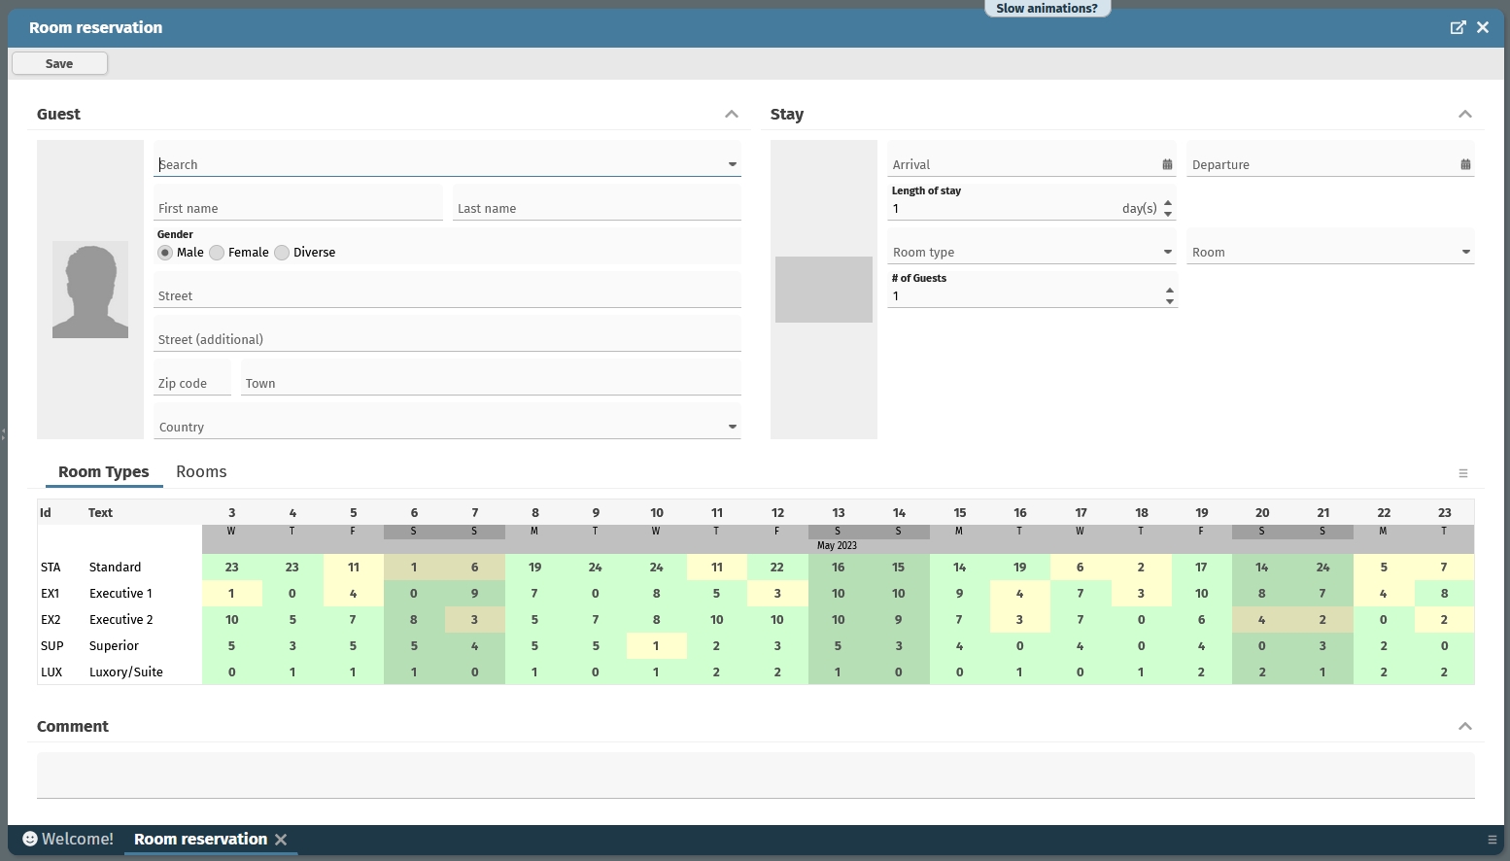Collapse the Stay section

[1465, 115]
